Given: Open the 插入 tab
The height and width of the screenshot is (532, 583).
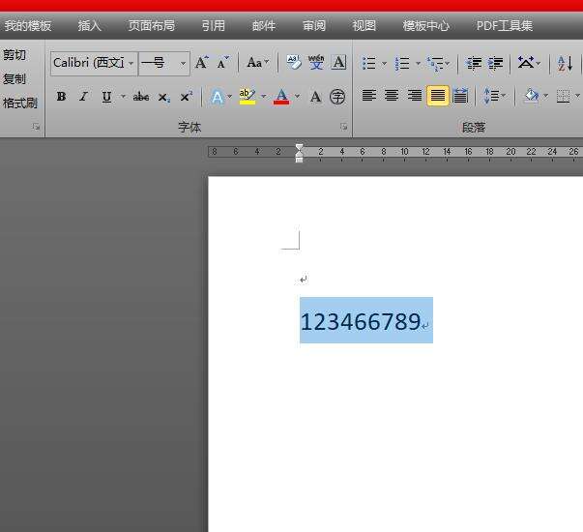Looking at the screenshot, I should (x=90, y=26).
